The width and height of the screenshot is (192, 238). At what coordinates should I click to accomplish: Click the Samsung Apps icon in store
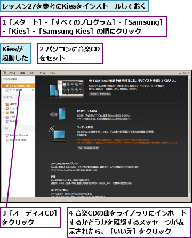(7, 140)
